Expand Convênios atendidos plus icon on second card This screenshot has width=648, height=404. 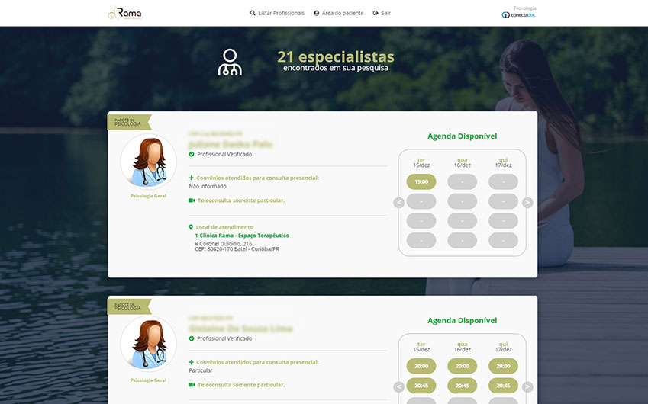point(191,362)
